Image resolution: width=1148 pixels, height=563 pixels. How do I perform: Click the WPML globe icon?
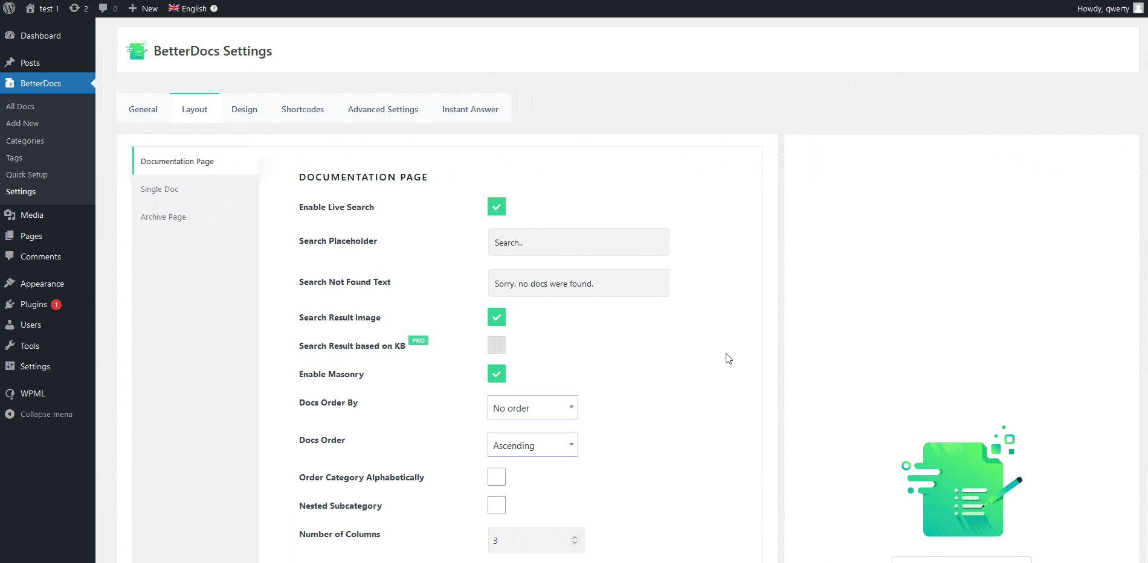pos(10,393)
